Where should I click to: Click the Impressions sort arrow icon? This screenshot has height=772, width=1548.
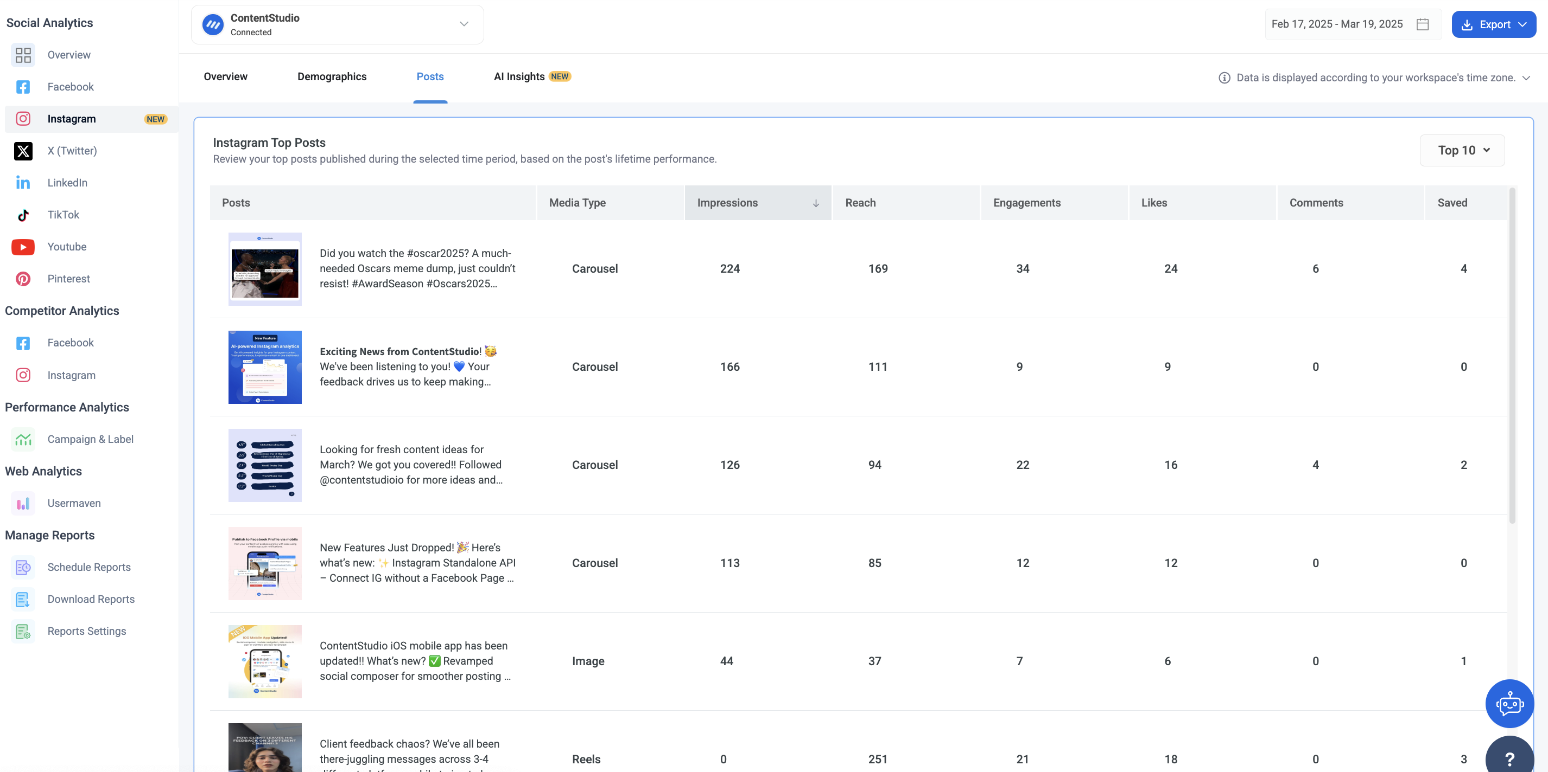tap(815, 203)
